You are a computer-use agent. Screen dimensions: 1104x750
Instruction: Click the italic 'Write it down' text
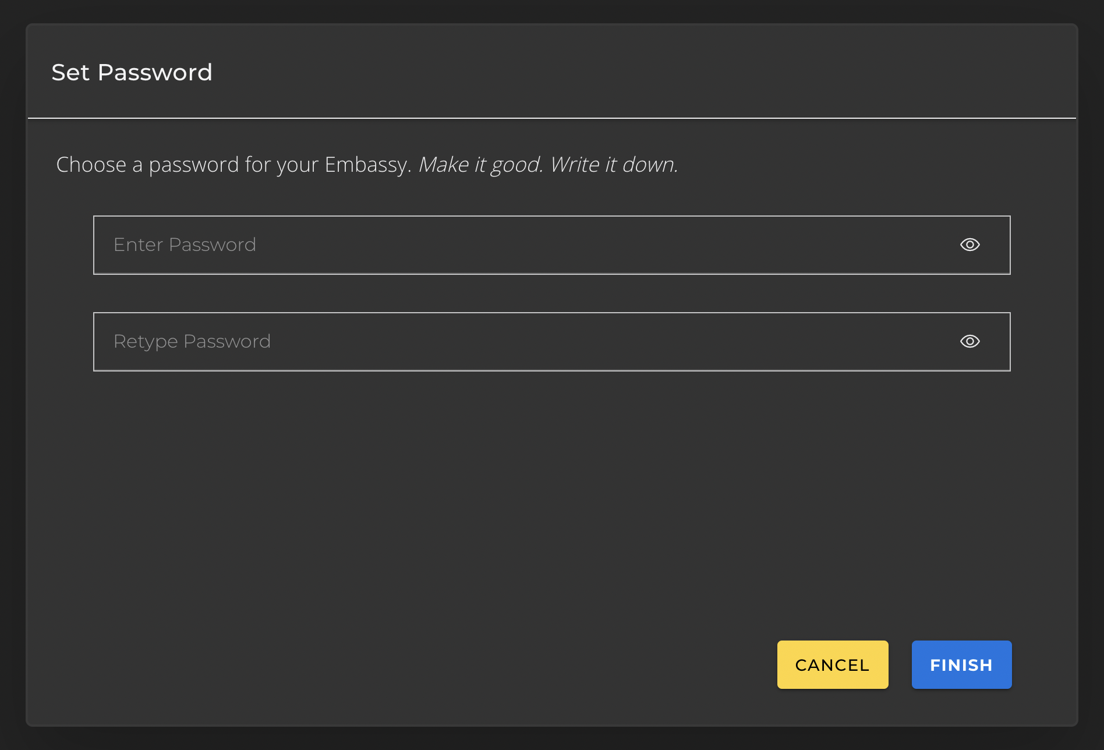click(614, 165)
